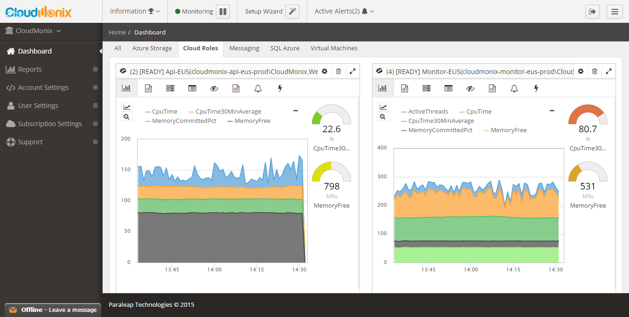629x317 pixels.
Task: Toggle MemoryCommittedPct series in Api-EUS legend
Action: (x=180, y=121)
